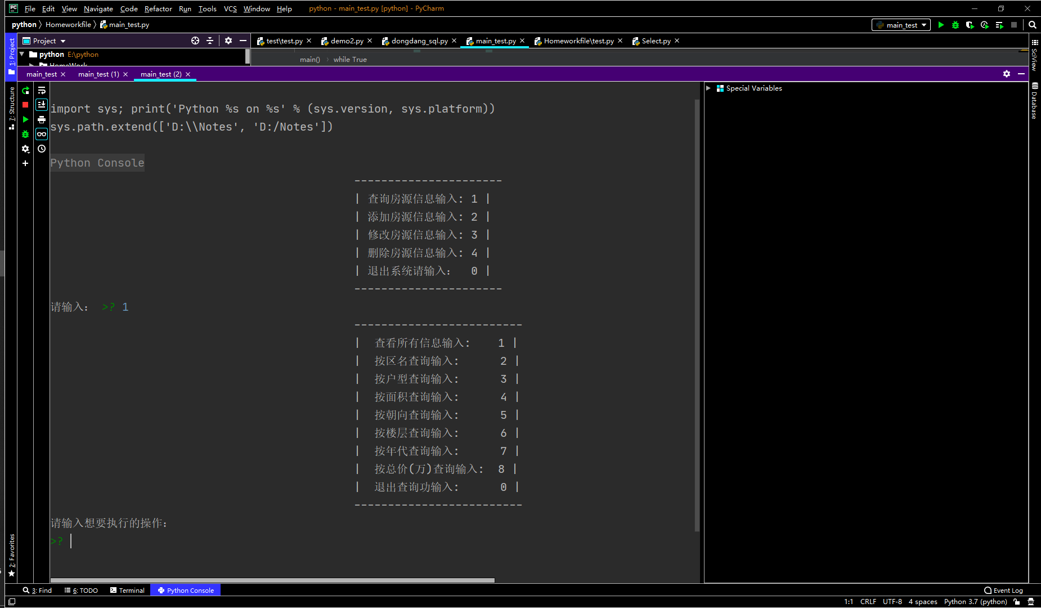
Task: Open Python Console panel gear settings
Action: pyautogui.click(x=1007, y=74)
